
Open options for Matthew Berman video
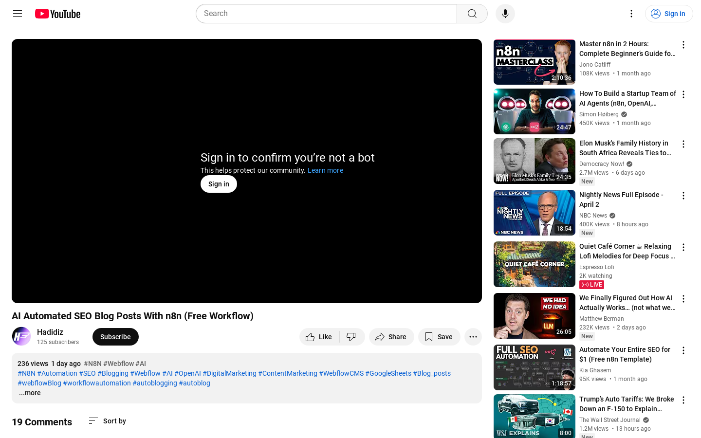[683, 299]
